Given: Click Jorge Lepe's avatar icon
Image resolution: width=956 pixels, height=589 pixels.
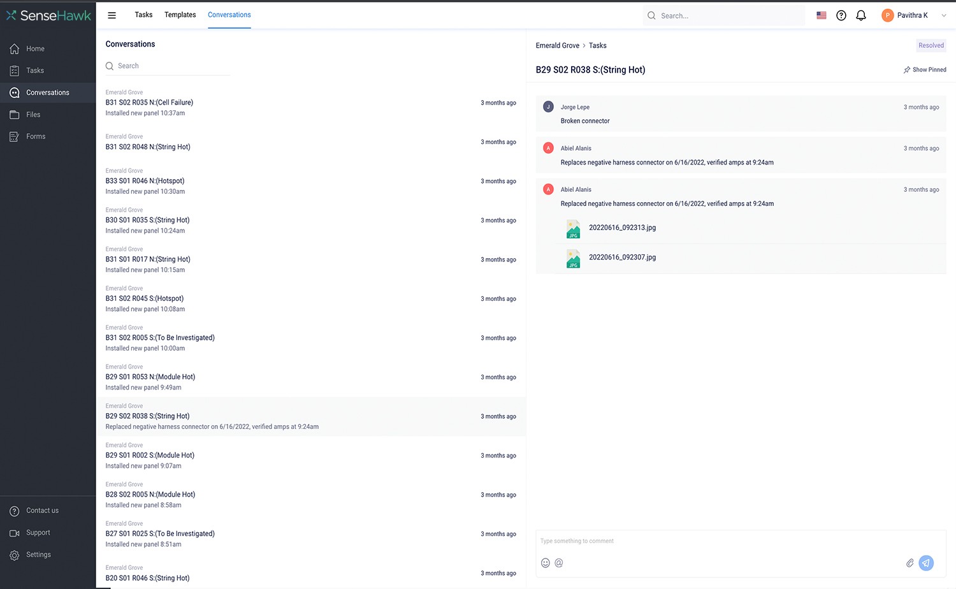Looking at the screenshot, I should tap(548, 107).
